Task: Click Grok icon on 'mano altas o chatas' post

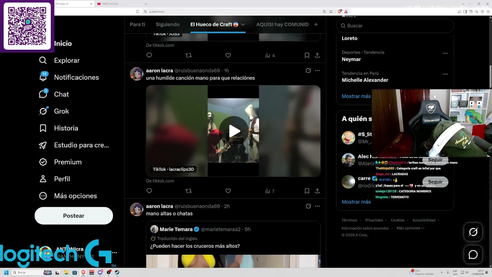Action: 308,206
